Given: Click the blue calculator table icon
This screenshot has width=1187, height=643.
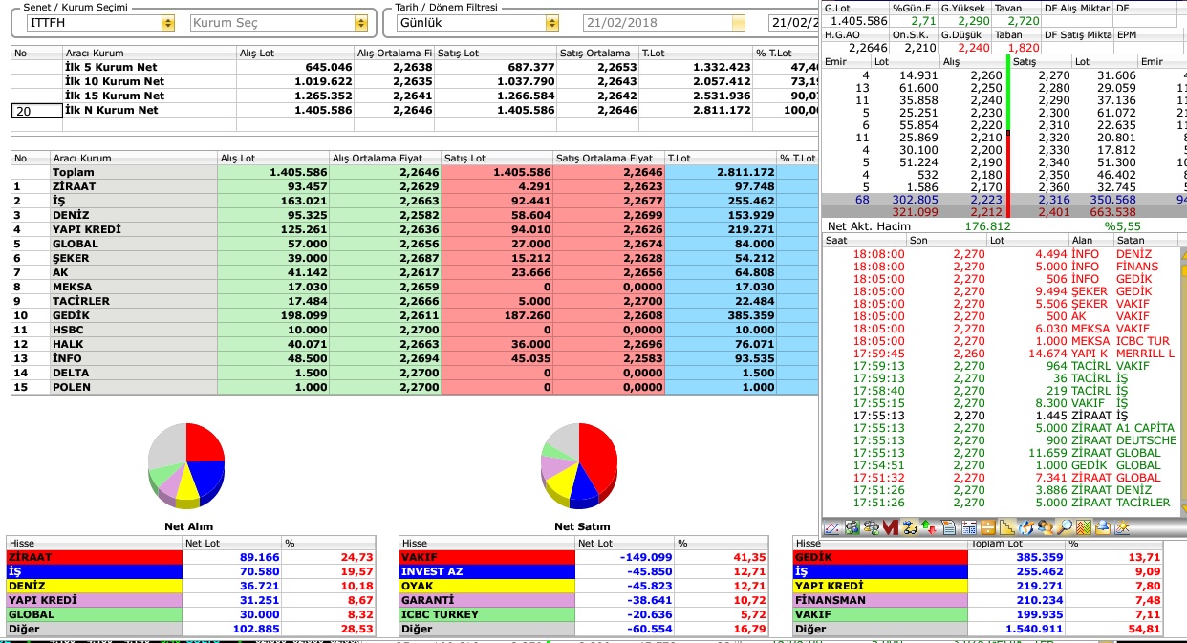Looking at the screenshot, I should pyautogui.click(x=969, y=526).
